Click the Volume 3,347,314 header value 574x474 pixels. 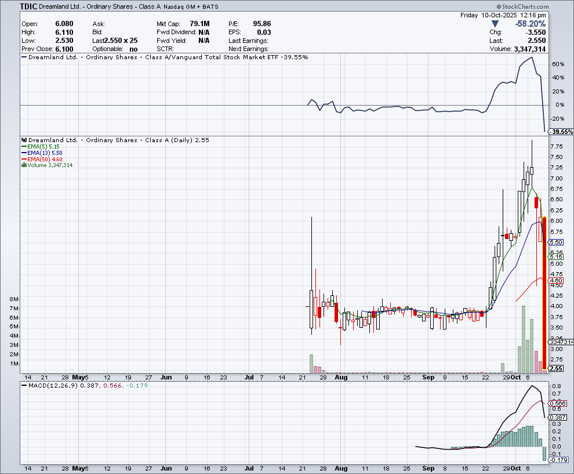(530, 49)
